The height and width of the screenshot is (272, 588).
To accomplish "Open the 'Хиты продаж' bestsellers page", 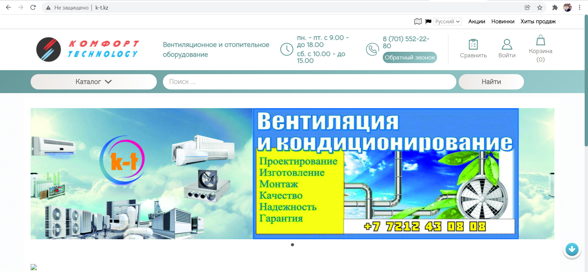I will 538,21.
